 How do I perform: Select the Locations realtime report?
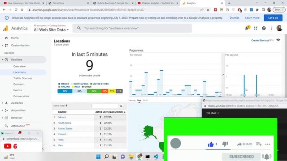pyautogui.click(x=19, y=72)
